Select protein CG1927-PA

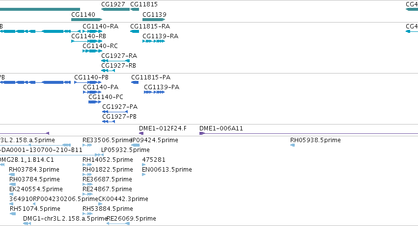[x=120, y=107]
